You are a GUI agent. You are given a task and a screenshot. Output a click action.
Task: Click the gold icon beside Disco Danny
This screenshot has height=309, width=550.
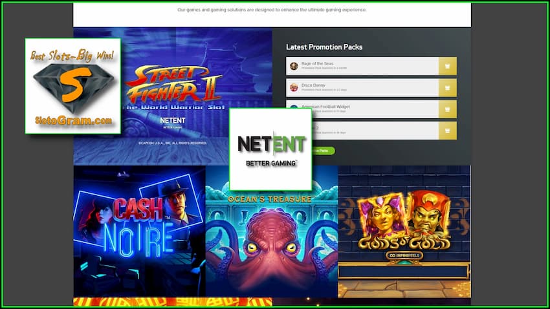click(448, 87)
